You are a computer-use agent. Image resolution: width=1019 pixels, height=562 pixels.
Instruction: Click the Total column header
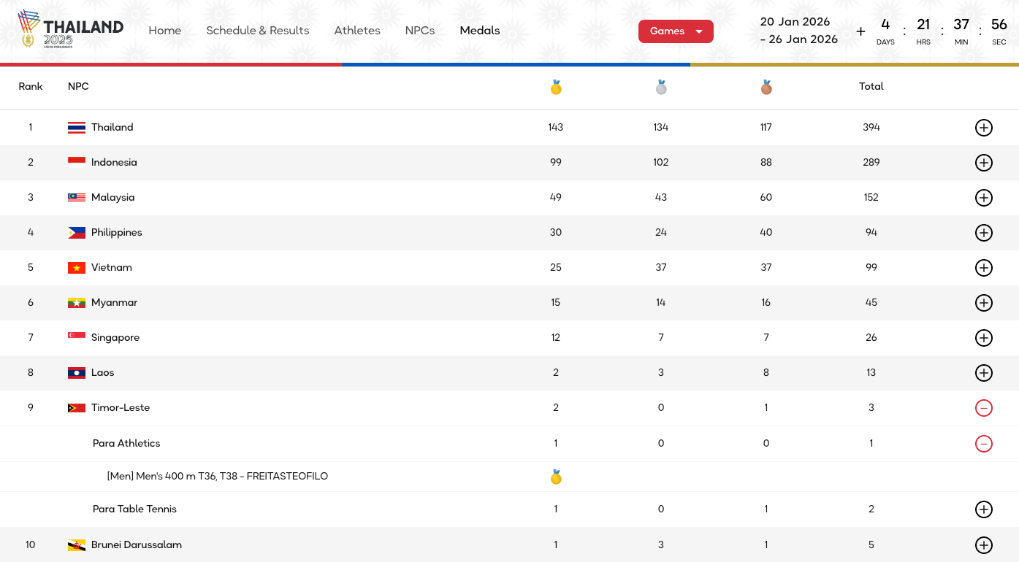(871, 87)
